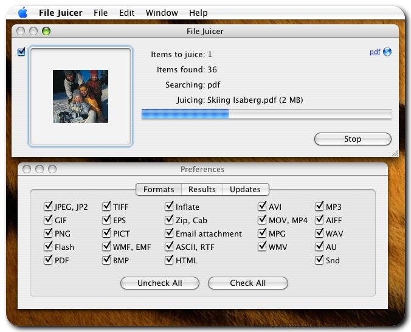411x332 pixels.
Task: Uncheck the BMP format
Action: coord(106,260)
